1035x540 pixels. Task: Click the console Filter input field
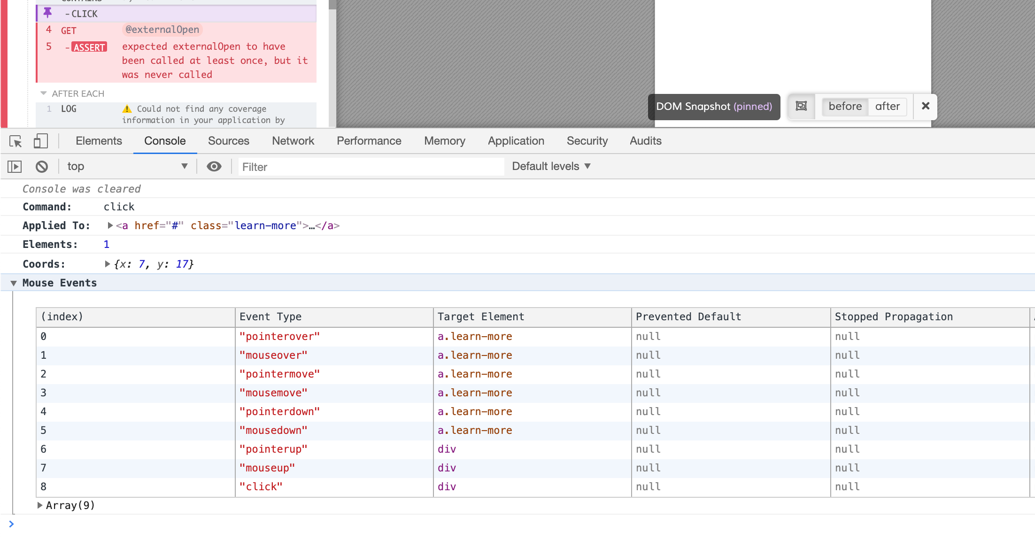371,167
